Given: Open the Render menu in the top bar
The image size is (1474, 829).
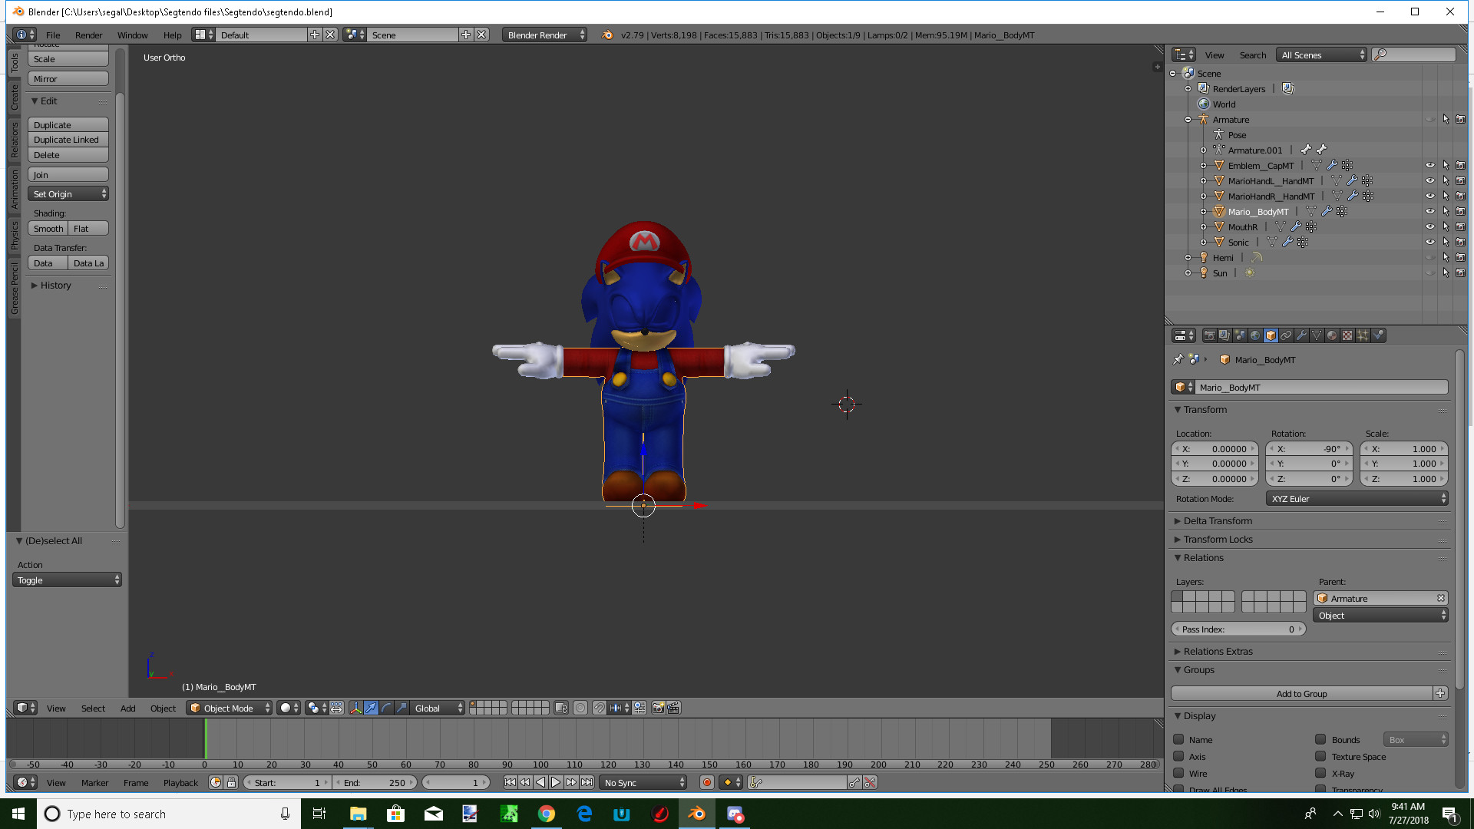Looking at the screenshot, I should (x=88, y=35).
